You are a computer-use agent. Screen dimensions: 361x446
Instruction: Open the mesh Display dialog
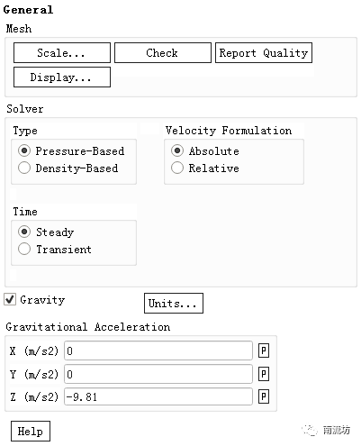point(62,77)
